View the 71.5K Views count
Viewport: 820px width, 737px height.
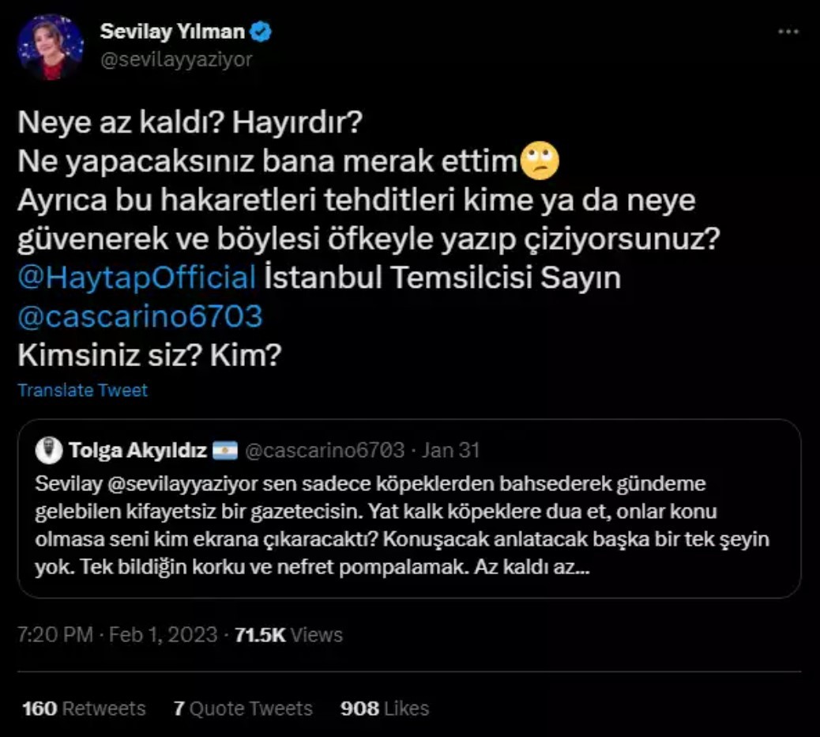click(289, 634)
